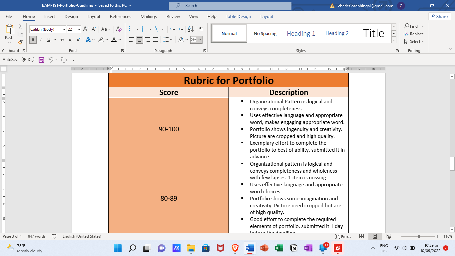Click the Sort icon in Paragraph group
The image size is (455, 256).
click(x=191, y=29)
